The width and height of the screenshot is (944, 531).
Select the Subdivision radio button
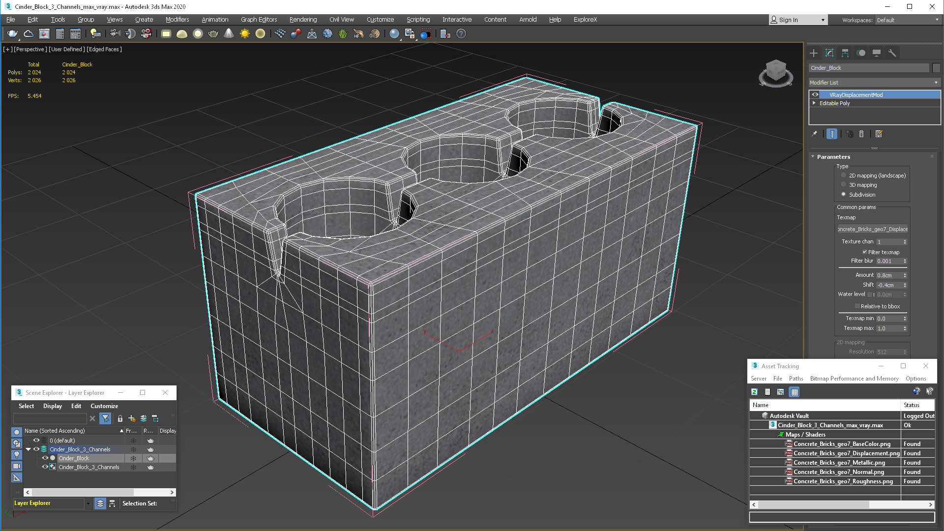(x=844, y=194)
